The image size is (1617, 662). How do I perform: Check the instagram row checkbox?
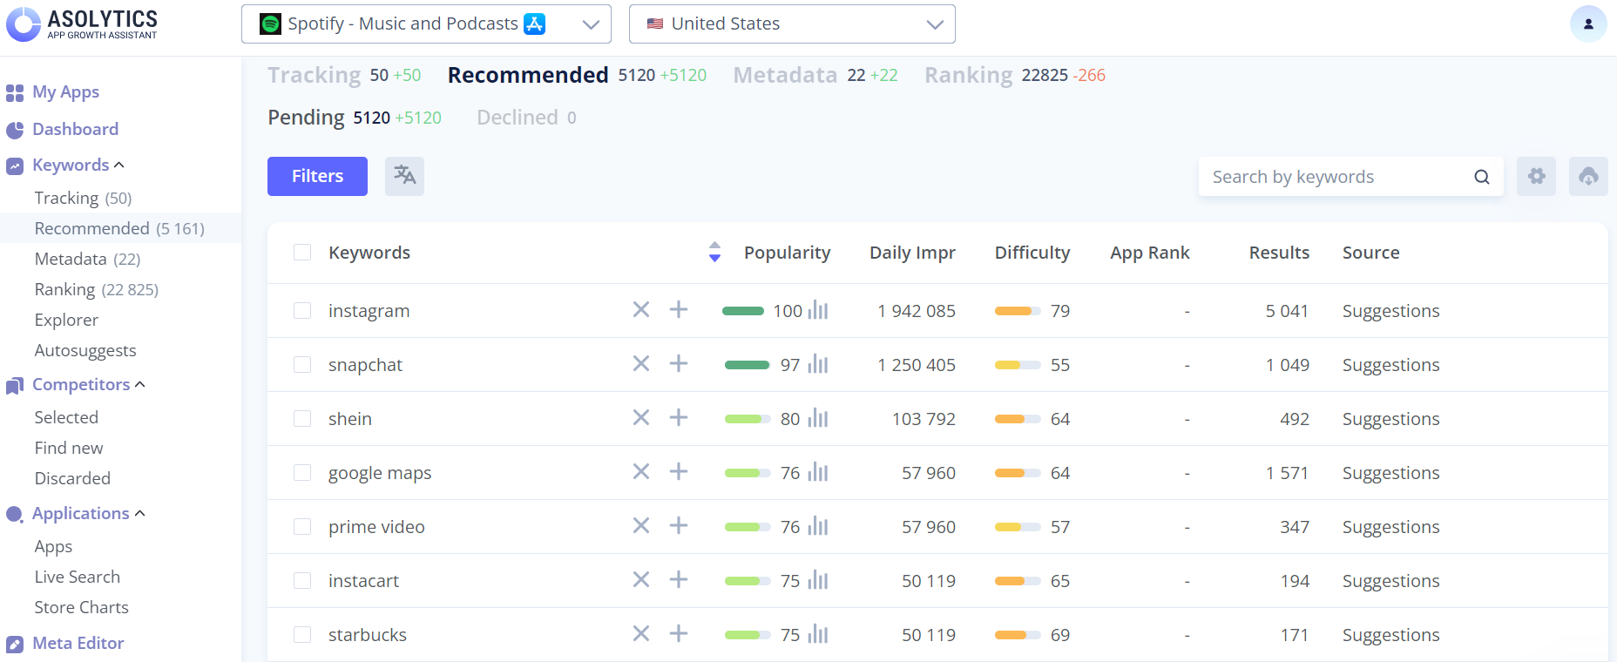[x=302, y=311]
